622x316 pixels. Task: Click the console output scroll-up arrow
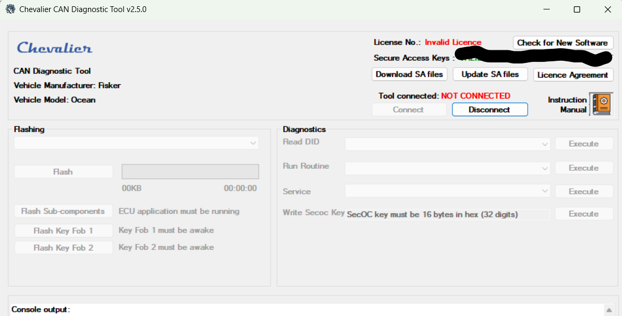click(x=609, y=310)
